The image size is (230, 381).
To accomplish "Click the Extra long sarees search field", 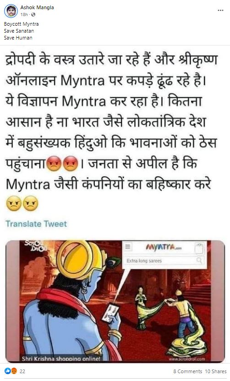I will (164, 261).
